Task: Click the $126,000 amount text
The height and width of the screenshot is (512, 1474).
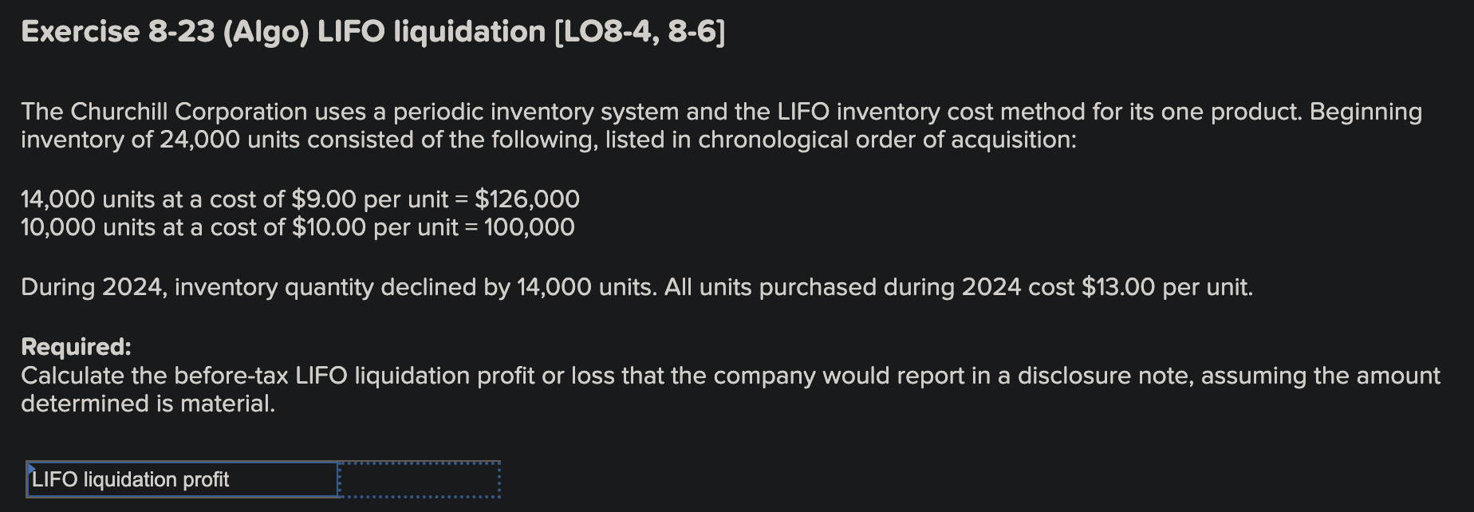Action: pos(526,199)
